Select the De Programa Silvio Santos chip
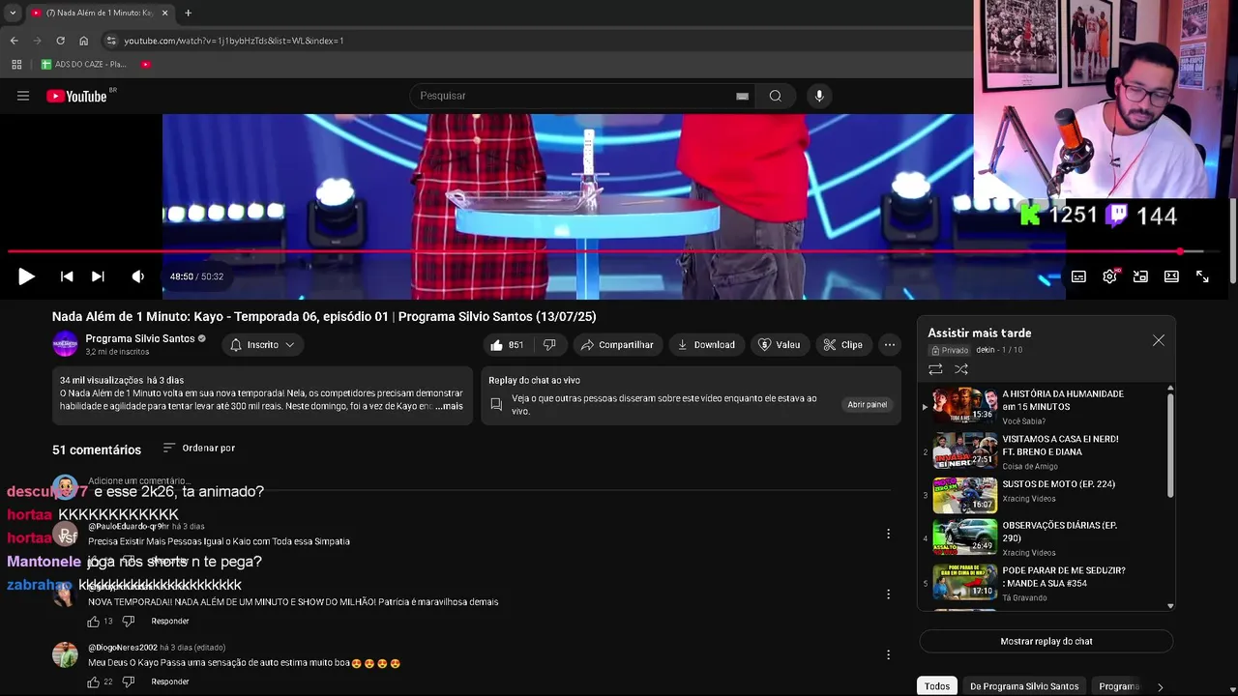 click(1024, 686)
